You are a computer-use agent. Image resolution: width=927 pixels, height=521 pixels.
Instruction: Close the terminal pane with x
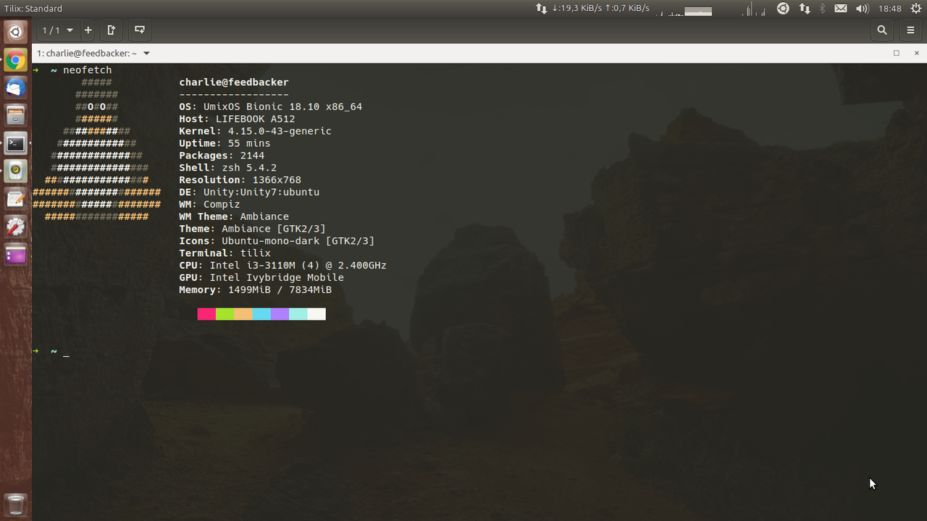coord(917,53)
